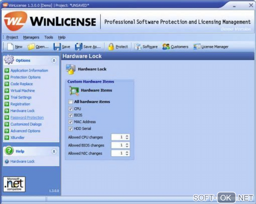256x204 pixels.
Task: Open the Registration options link
Action: click(20, 104)
